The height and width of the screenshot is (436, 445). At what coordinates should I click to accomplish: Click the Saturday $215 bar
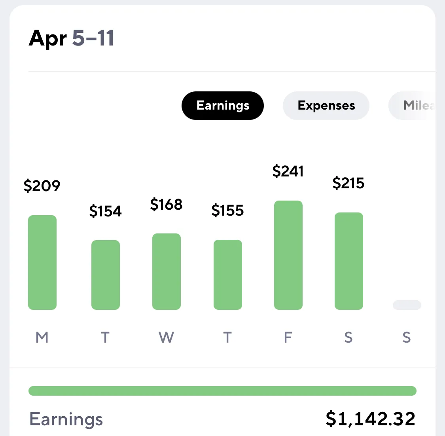pos(349,261)
